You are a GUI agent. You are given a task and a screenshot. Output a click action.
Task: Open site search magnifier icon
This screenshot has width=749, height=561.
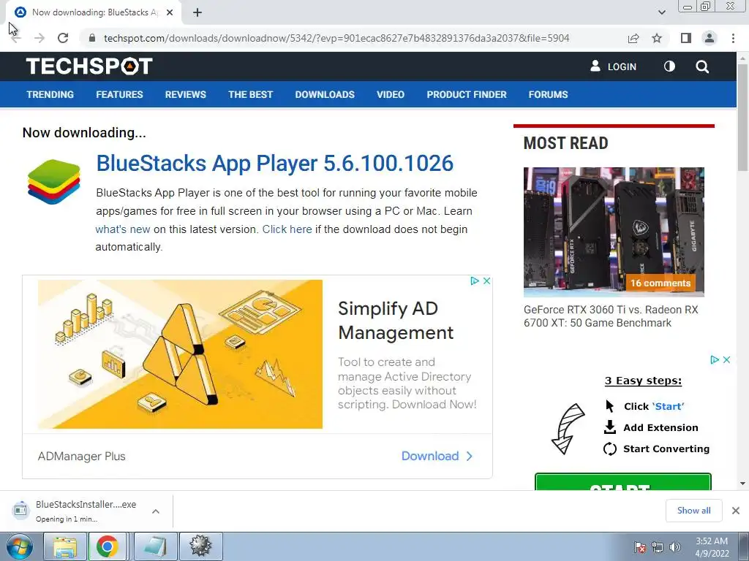(702, 66)
